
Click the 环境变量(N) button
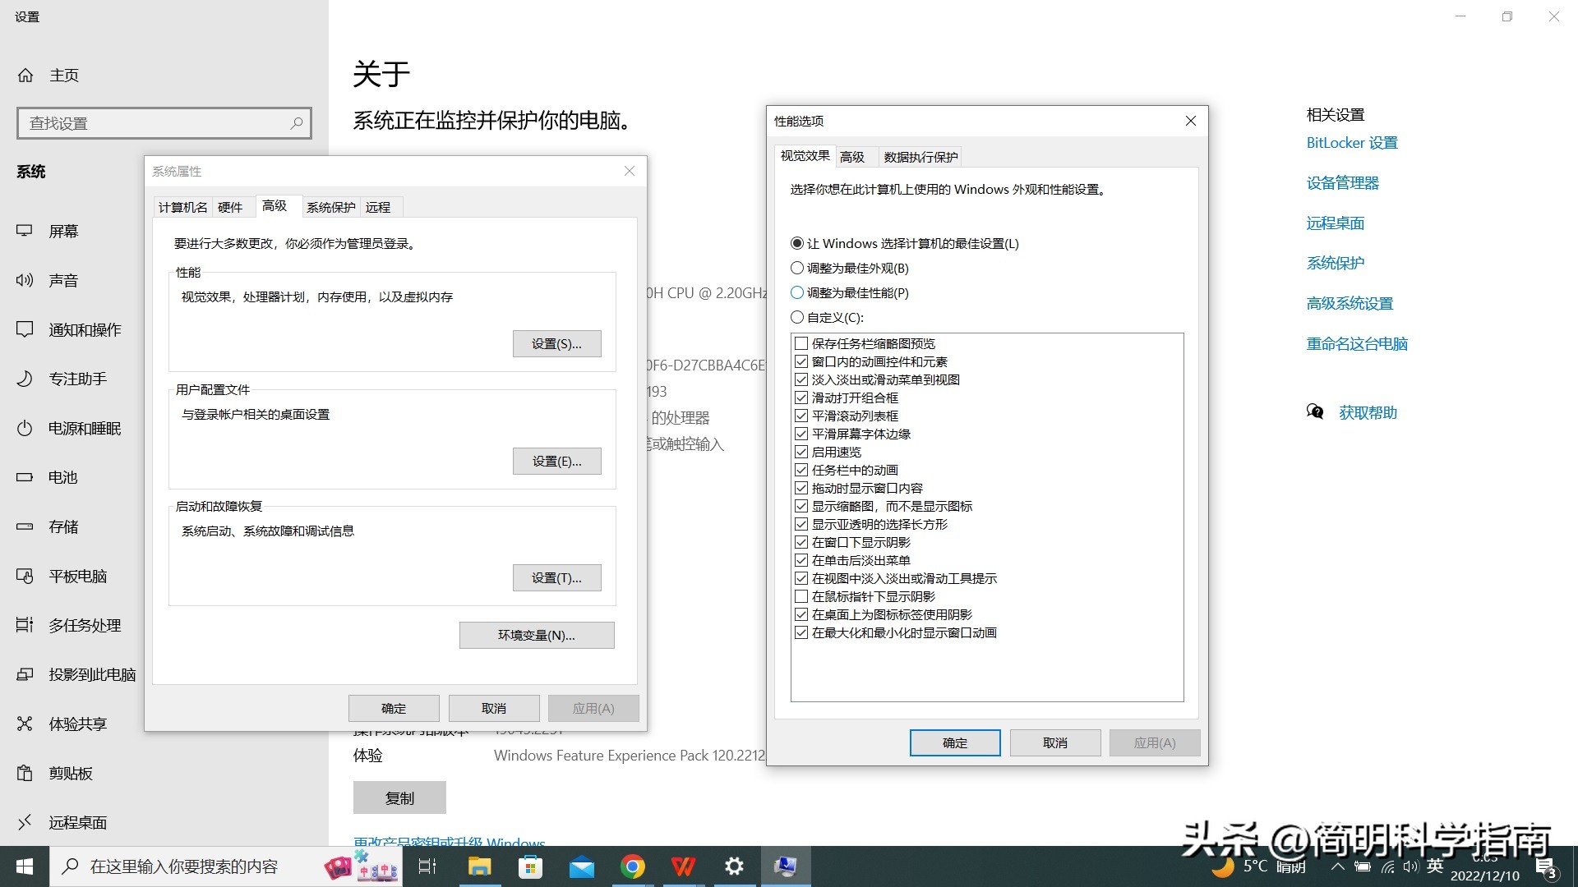[x=536, y=635]
